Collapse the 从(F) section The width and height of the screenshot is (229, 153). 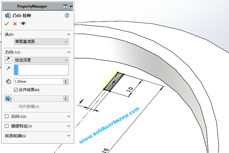(x=69, y=34)
